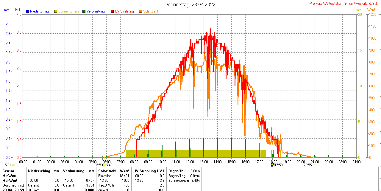Click the blue Niederschlag legend swatch
The image size is (381, 191).
[x=27, y=11]
